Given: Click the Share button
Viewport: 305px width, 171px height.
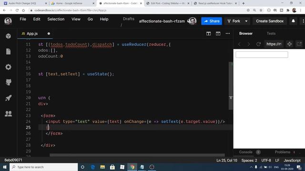Looking at the screenshot, I should [x=212, y=21].
